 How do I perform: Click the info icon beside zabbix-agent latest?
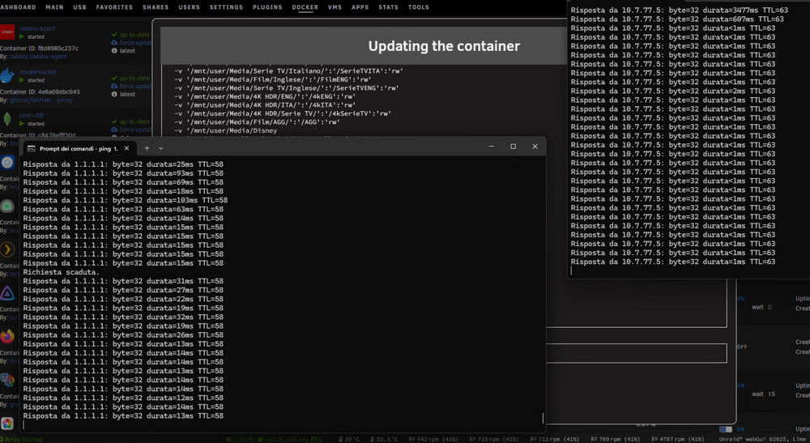click(x=114, y=50)
